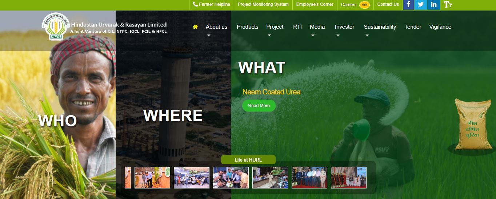Screen dimensions: 496x199
Task: Open the large outdoor group photo thumbnail
Action: click(192, 178)
